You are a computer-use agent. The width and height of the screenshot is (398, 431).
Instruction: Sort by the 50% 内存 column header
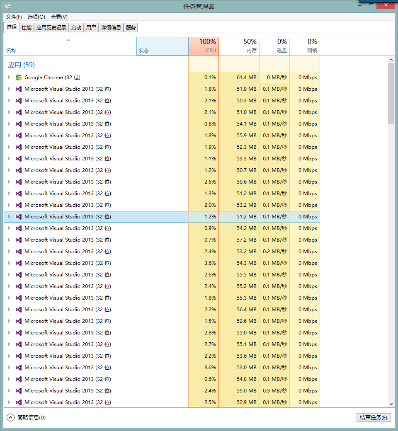click(x=239, y=46)
